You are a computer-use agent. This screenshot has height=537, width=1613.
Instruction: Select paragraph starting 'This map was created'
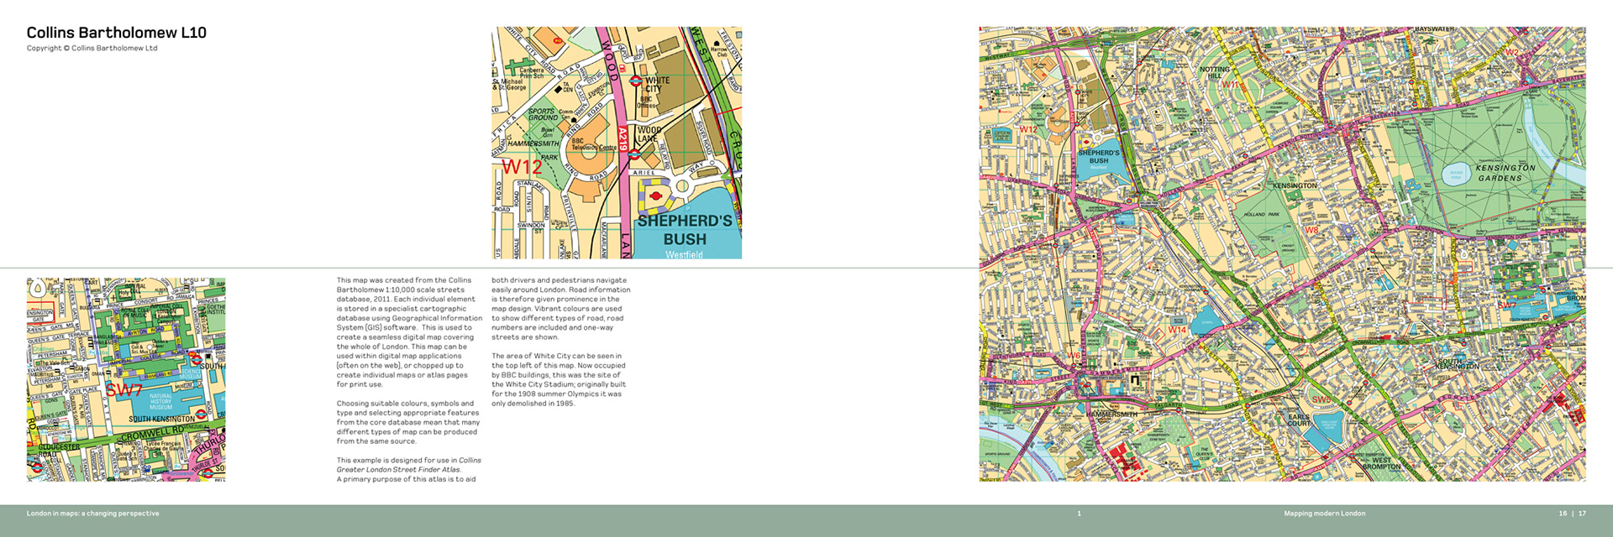409,332
